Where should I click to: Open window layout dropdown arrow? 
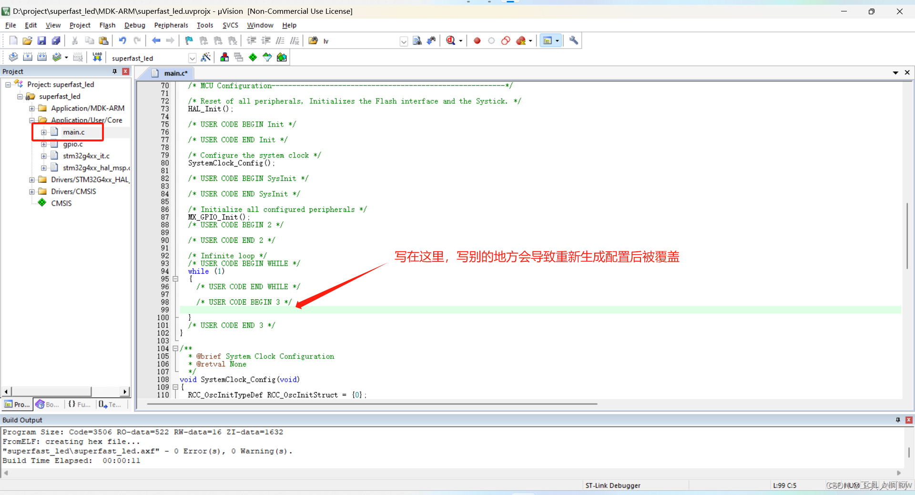click(557, 41)
